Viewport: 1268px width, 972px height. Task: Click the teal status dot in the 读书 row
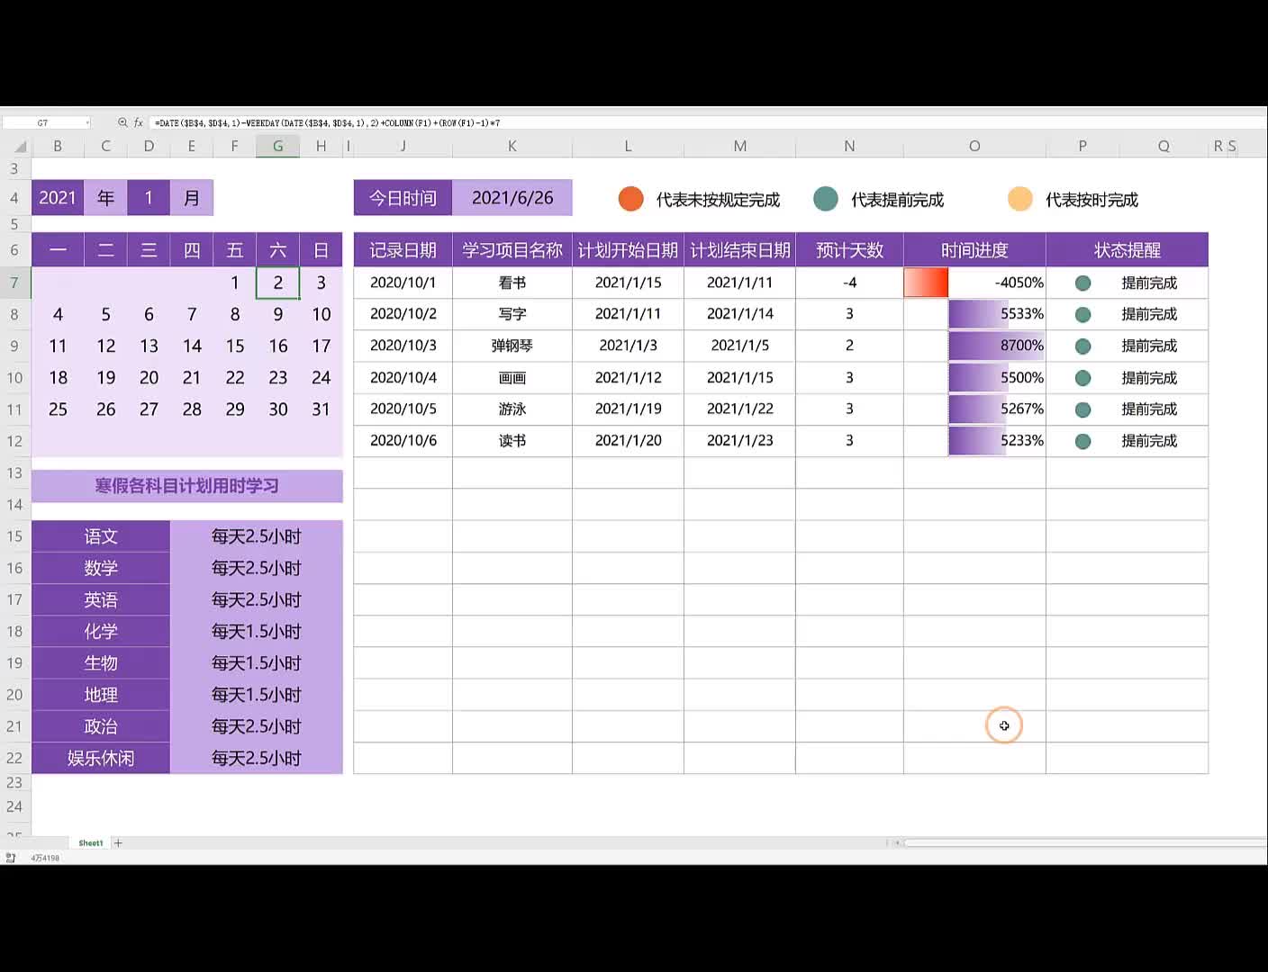click(x=1083, y=441)
